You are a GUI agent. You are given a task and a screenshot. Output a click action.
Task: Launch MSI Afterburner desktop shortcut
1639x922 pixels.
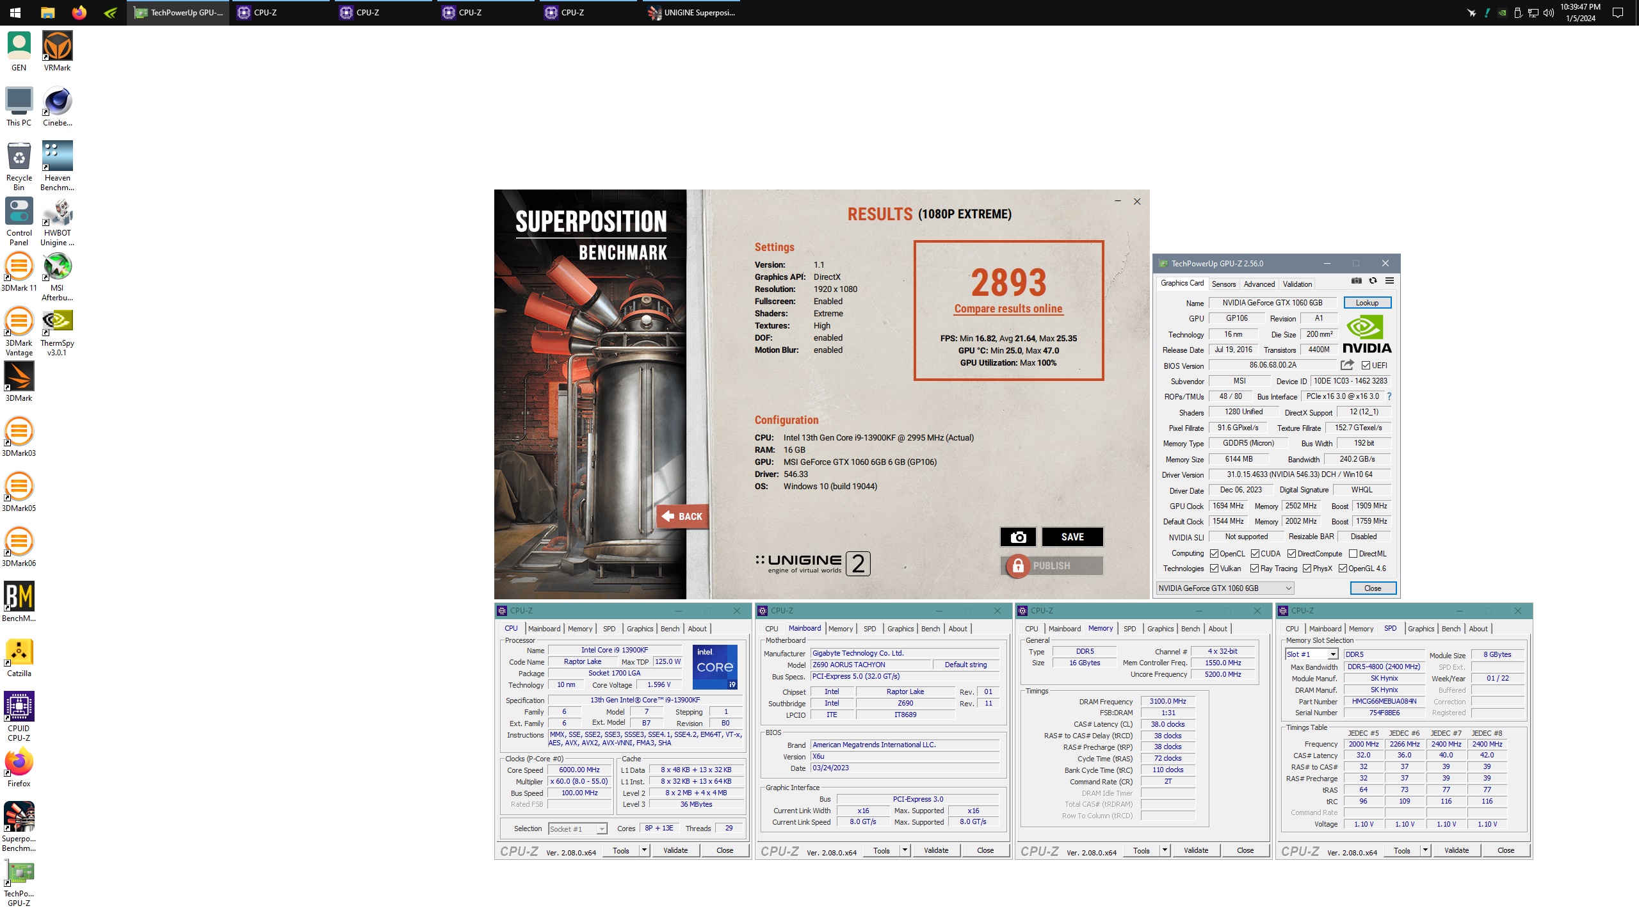pyautogui.click(x=57, y=277)
